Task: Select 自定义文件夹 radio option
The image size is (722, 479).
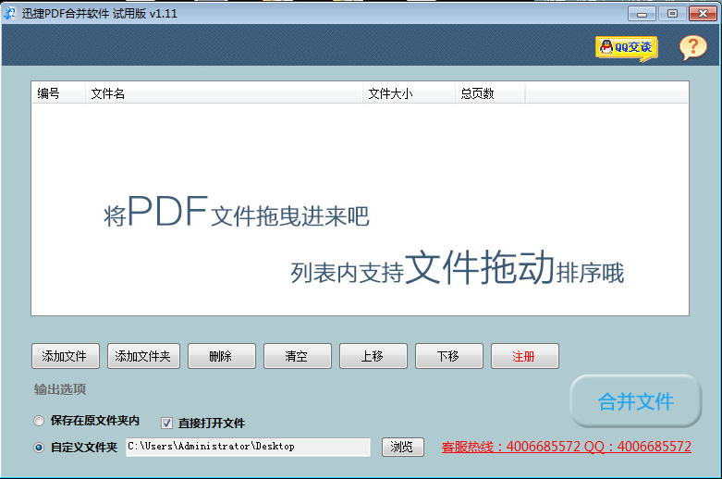Action: (39, 448)
